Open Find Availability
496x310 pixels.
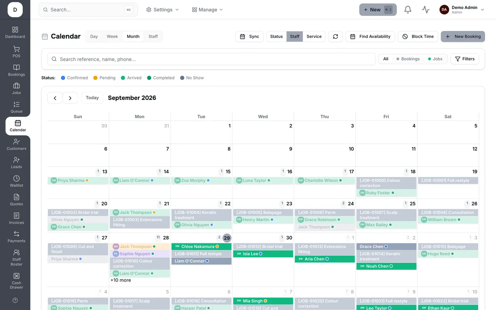pyautogui.click(x=370, y=36)
